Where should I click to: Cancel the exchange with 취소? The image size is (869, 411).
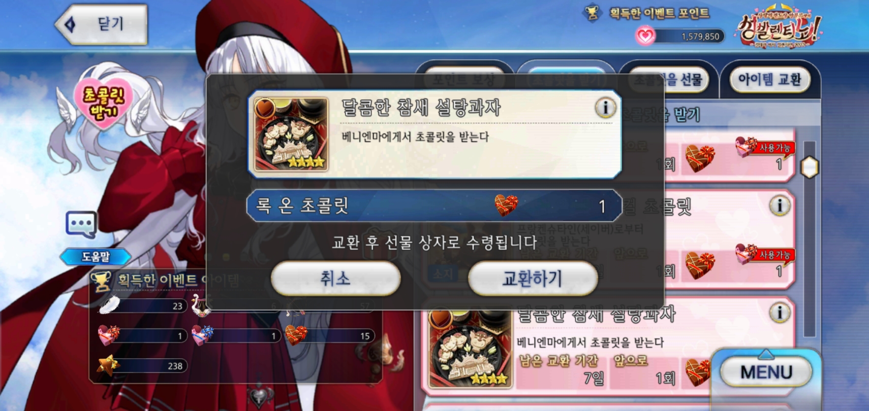click(335, 278)
